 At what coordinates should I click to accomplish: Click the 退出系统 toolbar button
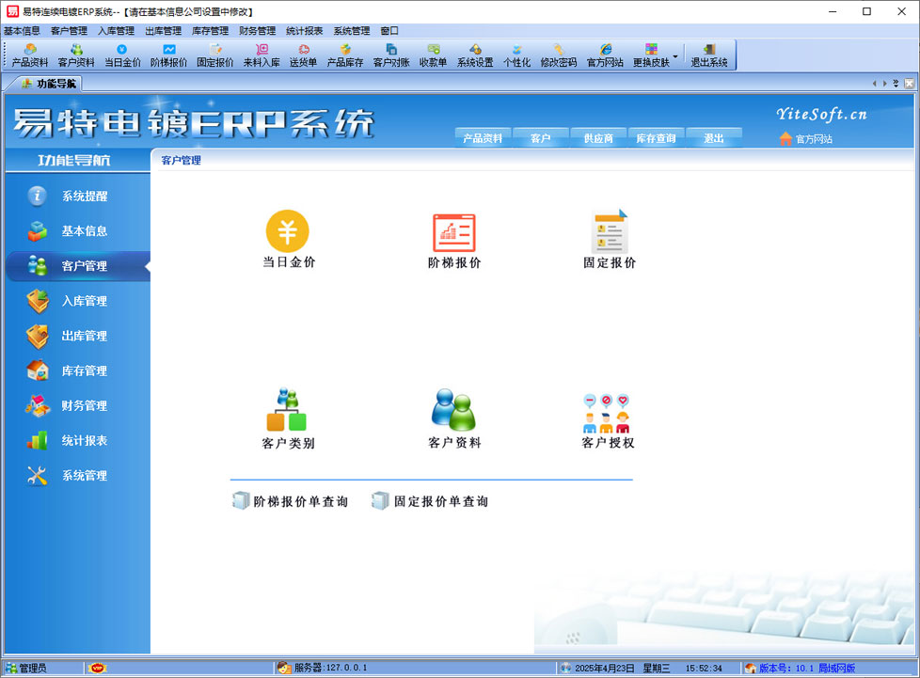click(x=709, y=55)
